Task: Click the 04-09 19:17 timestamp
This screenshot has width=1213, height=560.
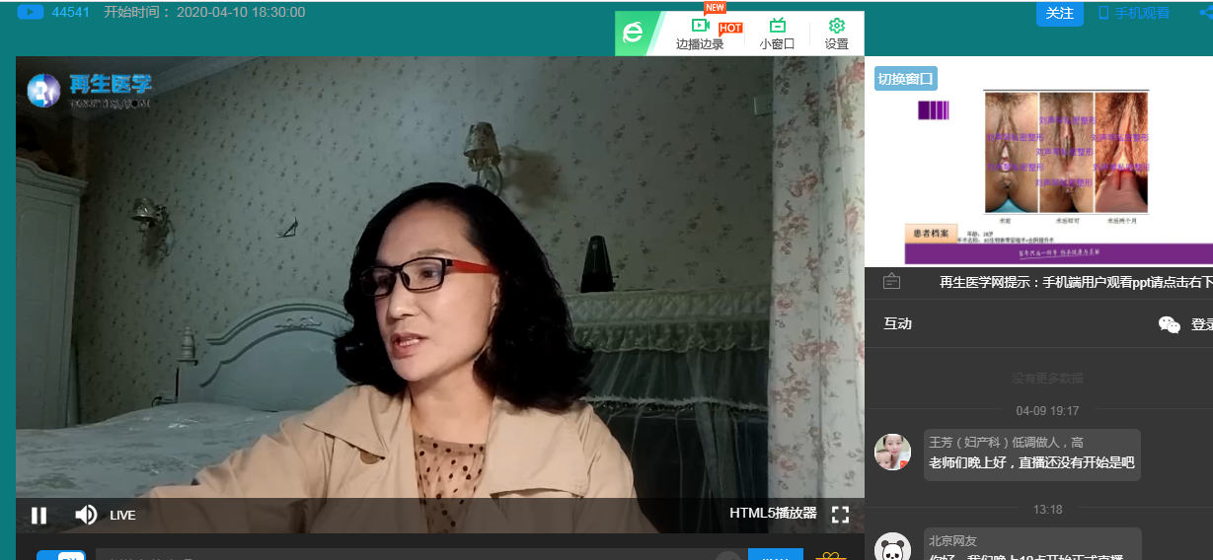Action: point(1047,411)
